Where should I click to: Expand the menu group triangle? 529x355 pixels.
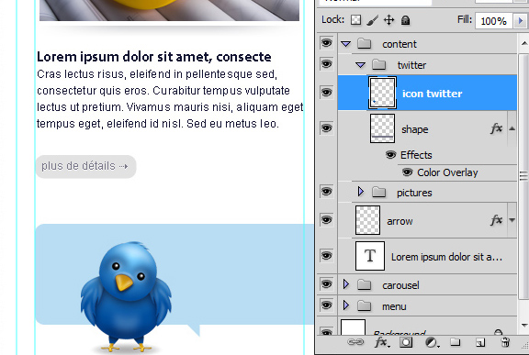[x=346, y=305]
